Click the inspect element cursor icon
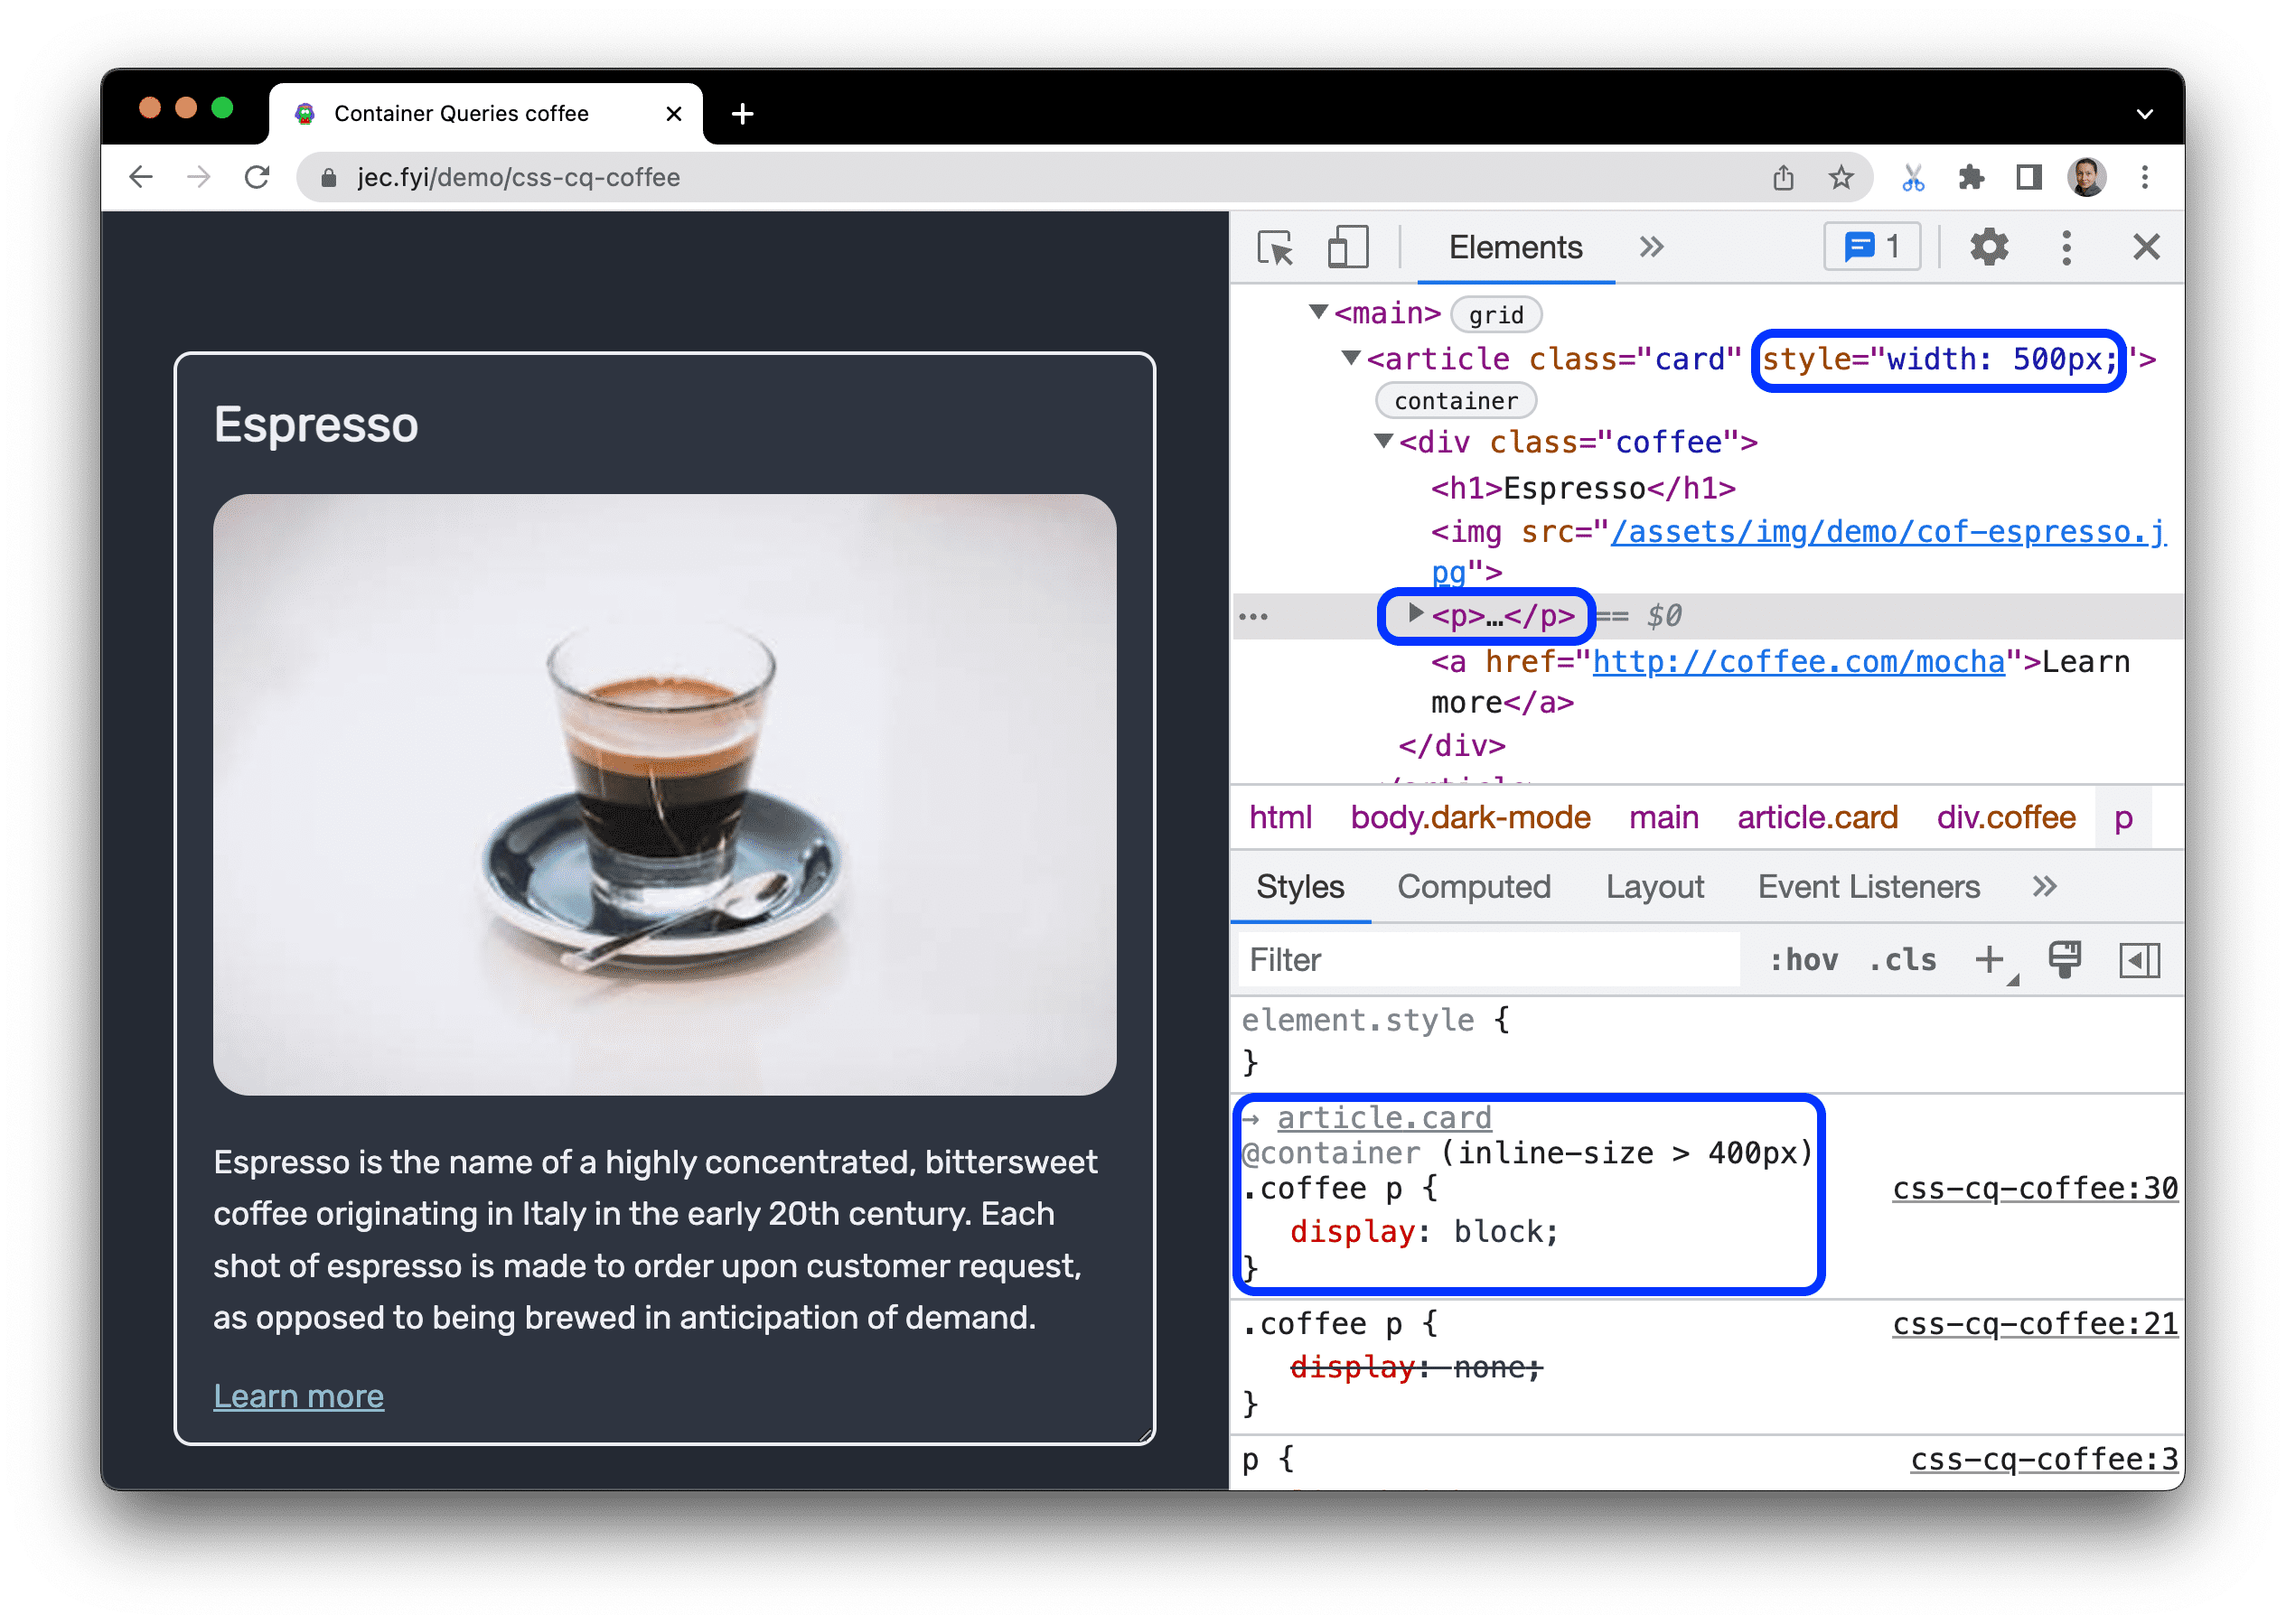Image resolution: width=2286 pixels, height=1624 pixels. [1273, 244]
